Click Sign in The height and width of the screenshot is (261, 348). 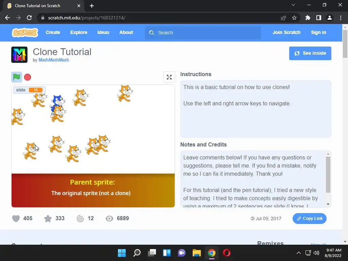[318, 32]
